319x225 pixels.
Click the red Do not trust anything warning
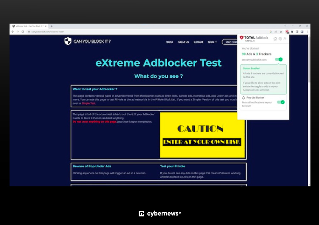(x=94, y=122)
